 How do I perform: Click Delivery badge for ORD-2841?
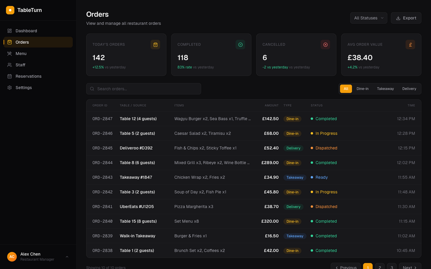(x=293, y=207)
